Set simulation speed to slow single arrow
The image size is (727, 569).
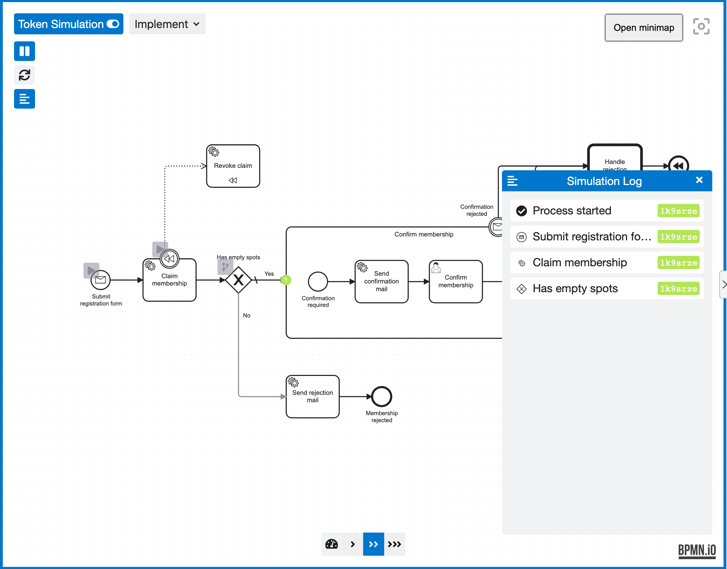353,544
